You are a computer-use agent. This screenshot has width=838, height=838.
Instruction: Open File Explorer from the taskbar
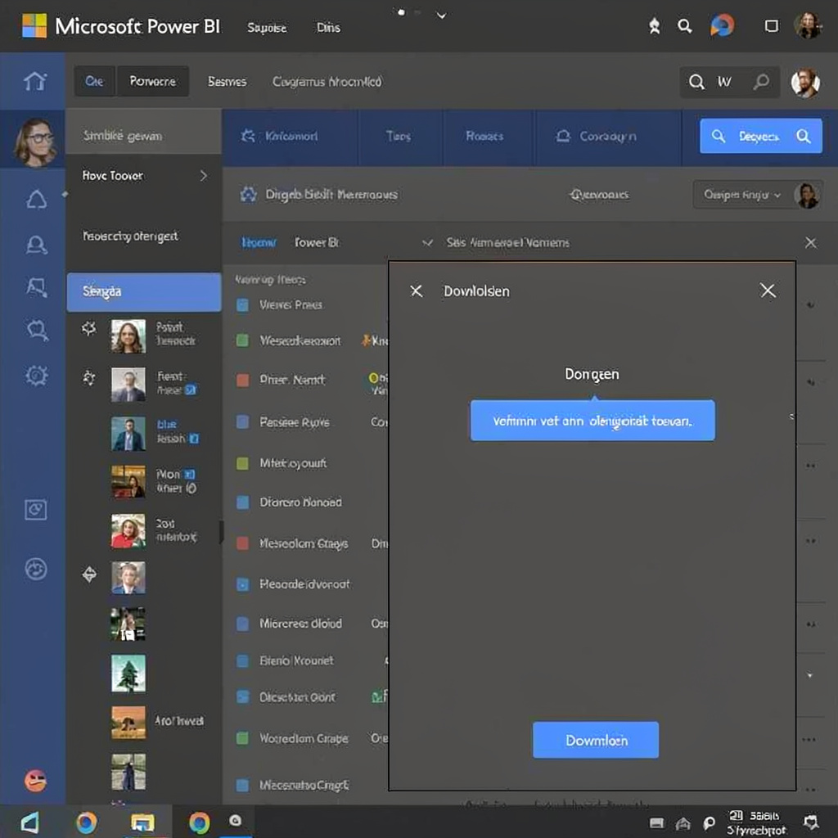tap(142, 822)
